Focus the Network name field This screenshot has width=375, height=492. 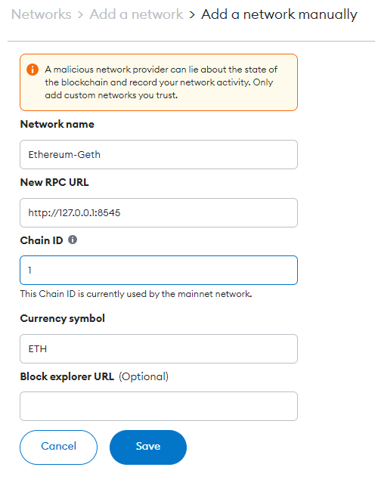coord(159,154)
